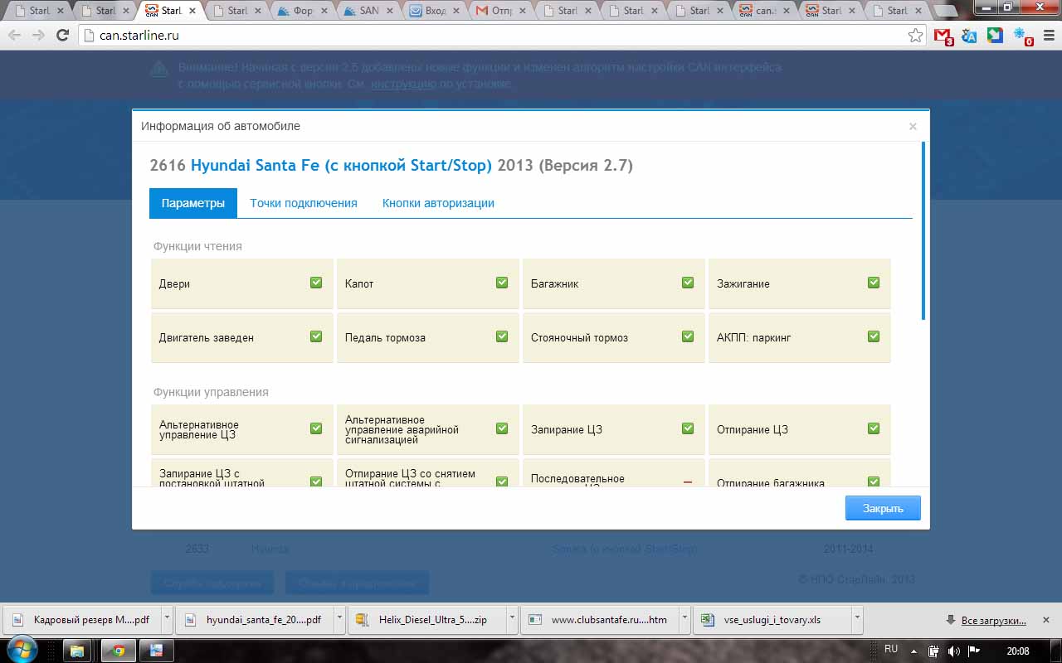The height and width of the screenshot is (663, 1062).
Task: Close the dialog with the X icon
Action: tap(913, 127)
